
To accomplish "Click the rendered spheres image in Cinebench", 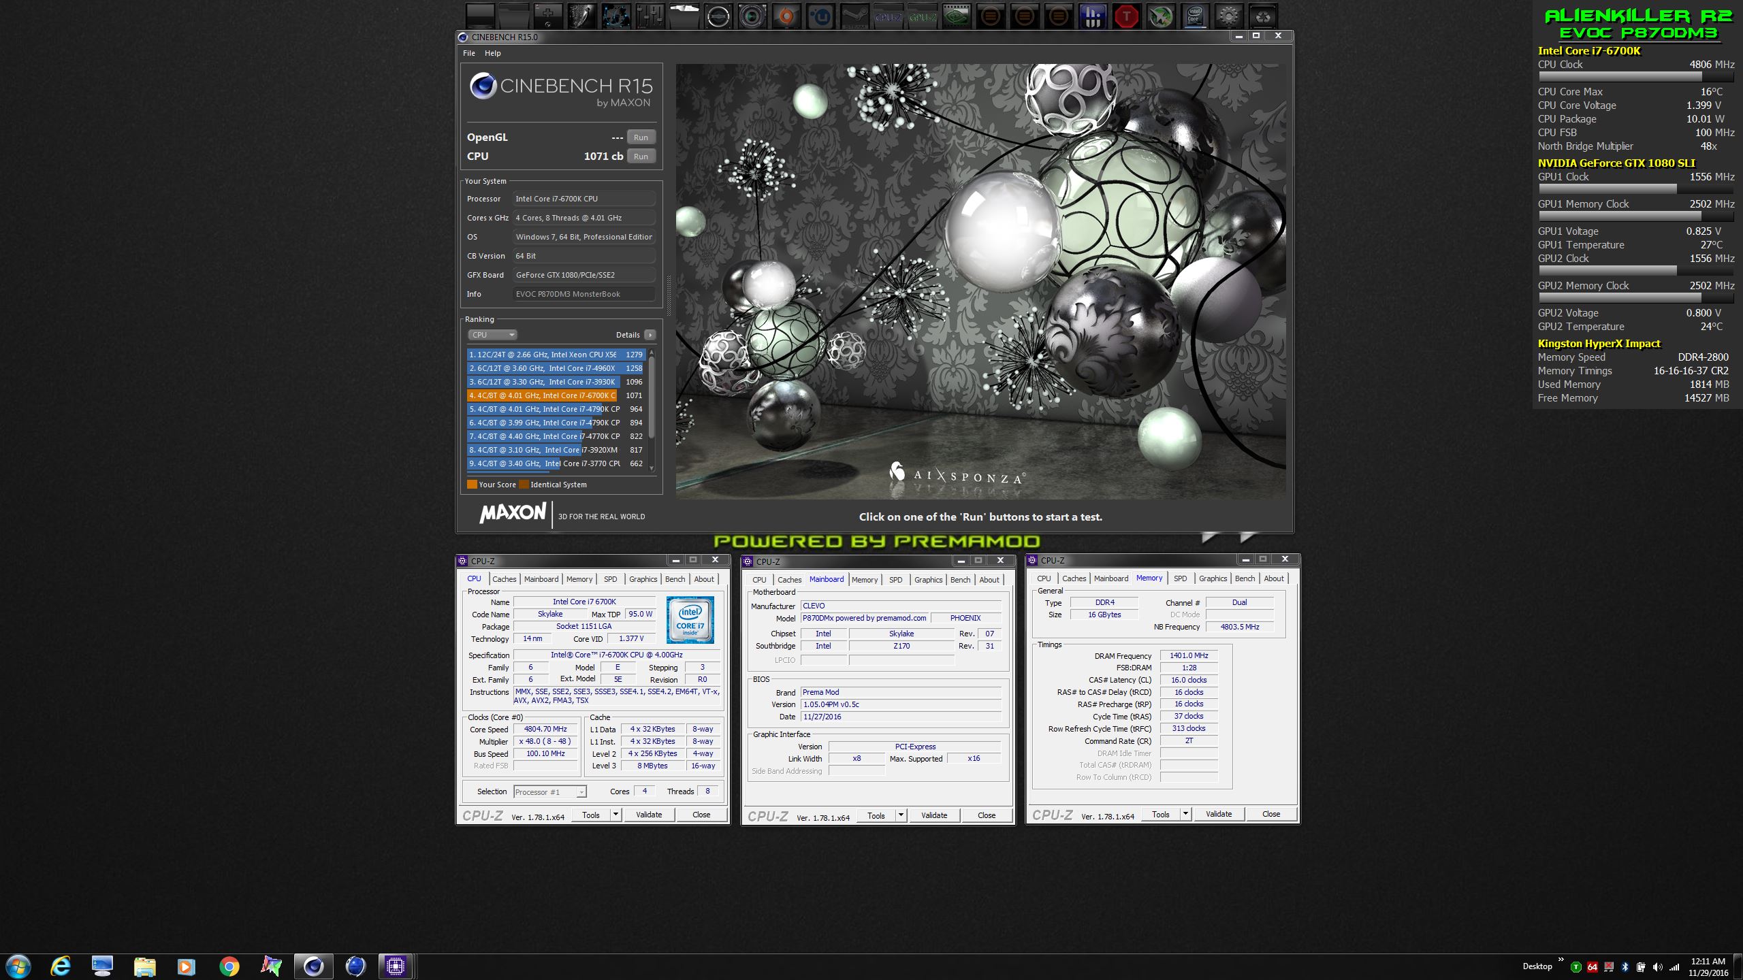I will [x=980, y=281].
